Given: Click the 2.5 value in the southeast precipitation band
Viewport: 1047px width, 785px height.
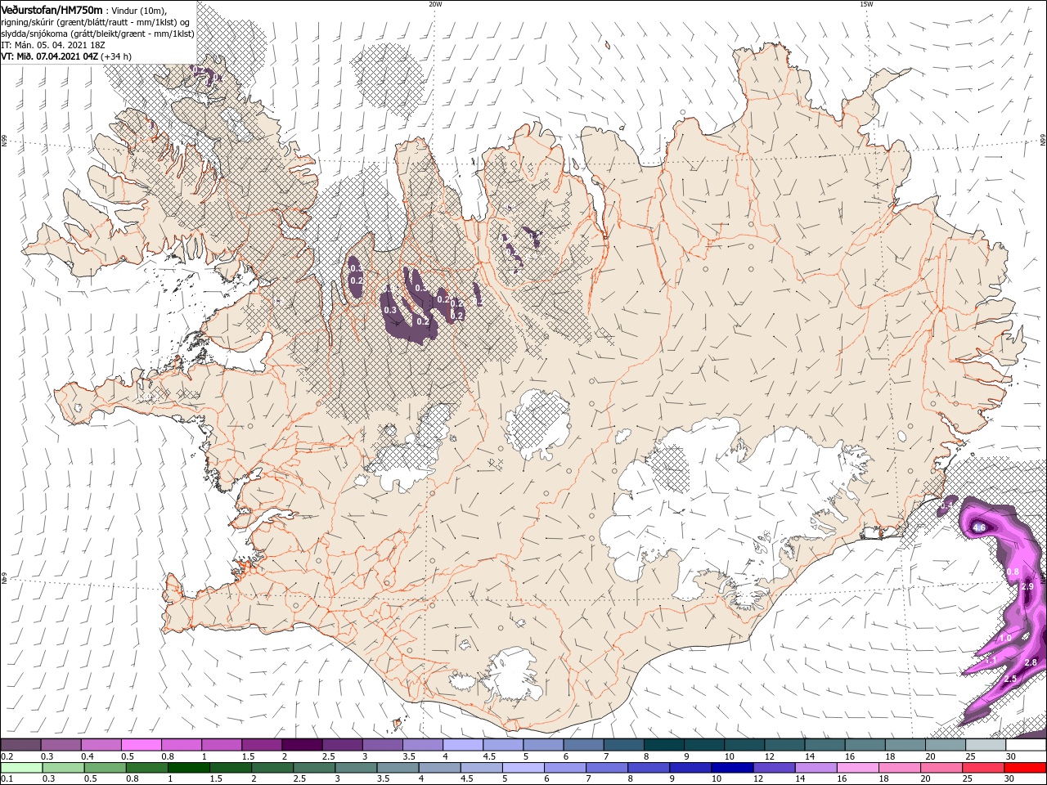Looking at the screenshot, I should tap(1010, 679).
